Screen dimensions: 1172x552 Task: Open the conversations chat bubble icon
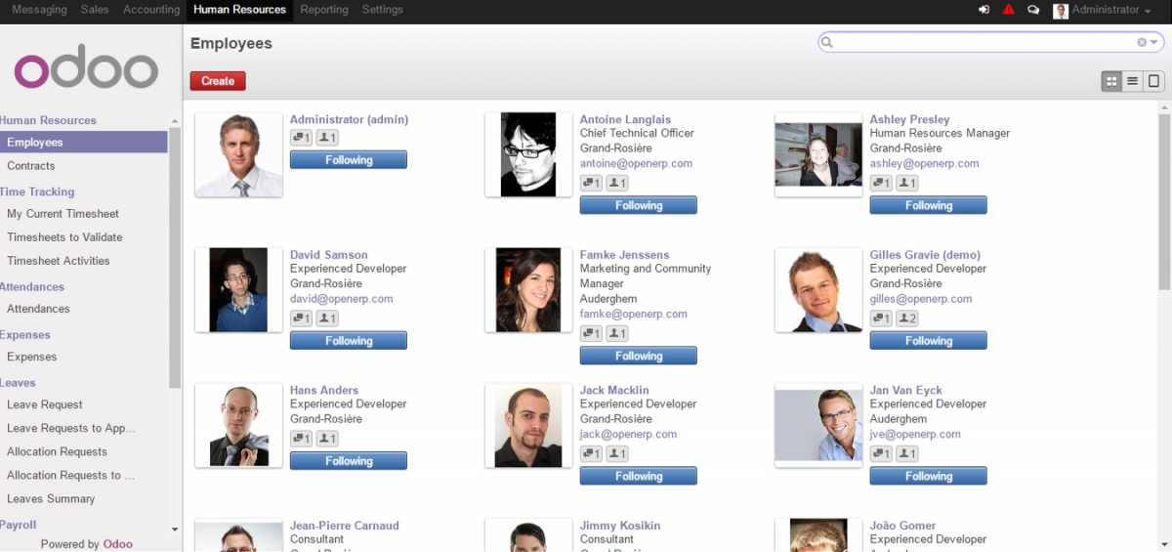(x=1033, y=10)
